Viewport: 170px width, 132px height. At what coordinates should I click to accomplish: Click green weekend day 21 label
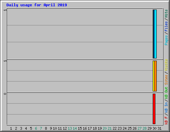coord(110,128)
